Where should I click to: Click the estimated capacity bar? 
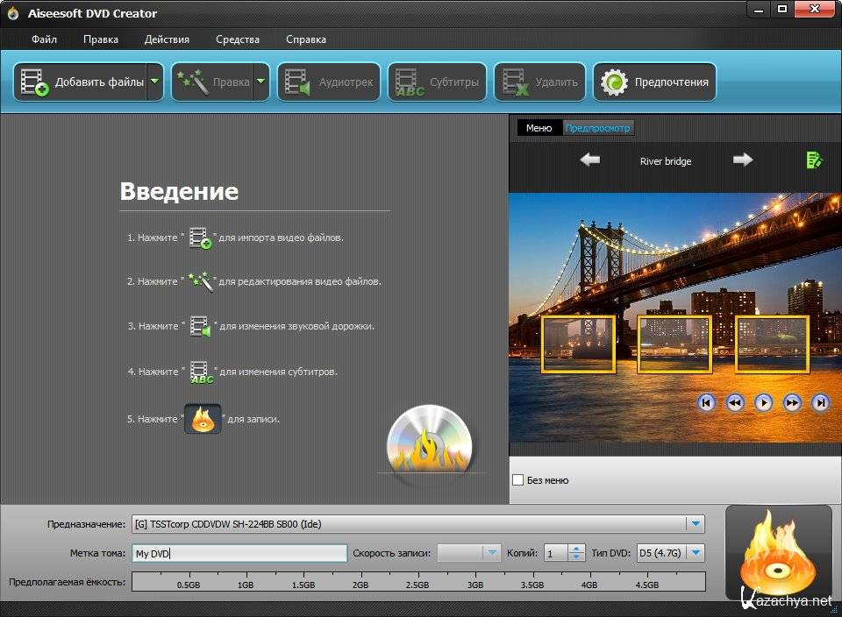tap(417, 582)
